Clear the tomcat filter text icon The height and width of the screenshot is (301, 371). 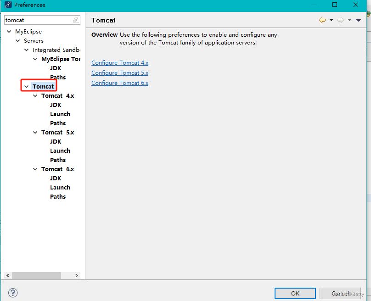[76, 20]
